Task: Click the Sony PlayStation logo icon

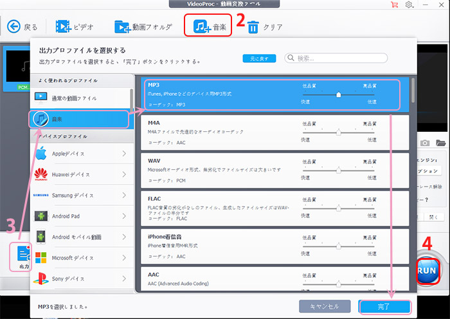Action: [40, 278]
